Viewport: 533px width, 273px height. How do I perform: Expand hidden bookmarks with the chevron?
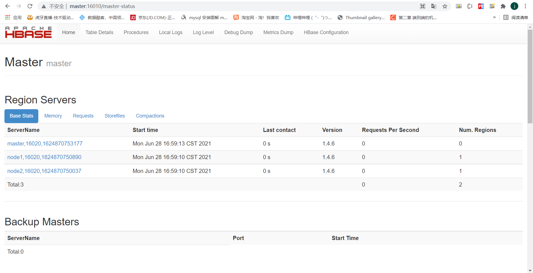pyautogui.click(x=494, y=17)
